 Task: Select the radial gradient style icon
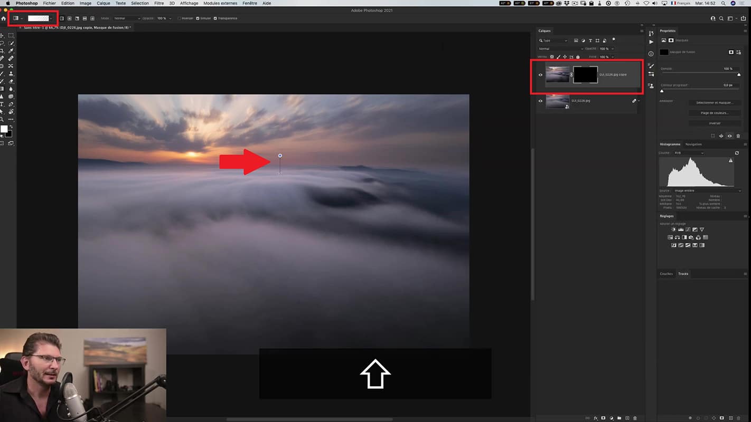pos(69,18)
